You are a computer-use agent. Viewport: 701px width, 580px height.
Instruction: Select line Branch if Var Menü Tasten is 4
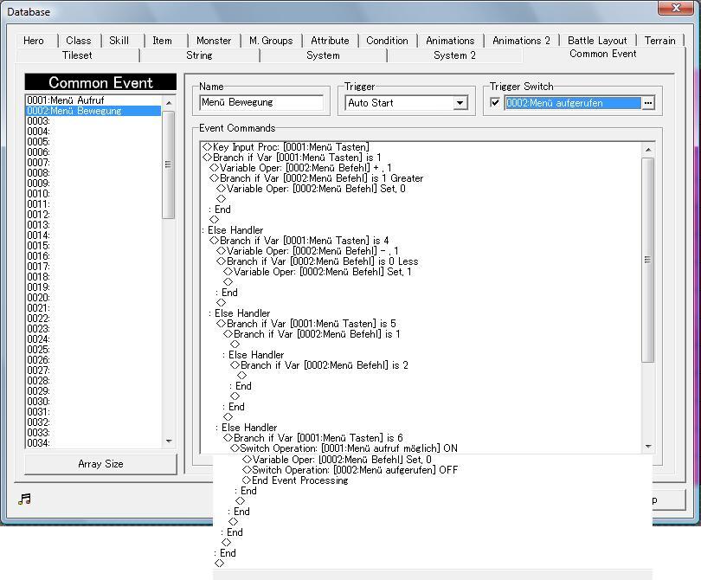coord(299,241)
